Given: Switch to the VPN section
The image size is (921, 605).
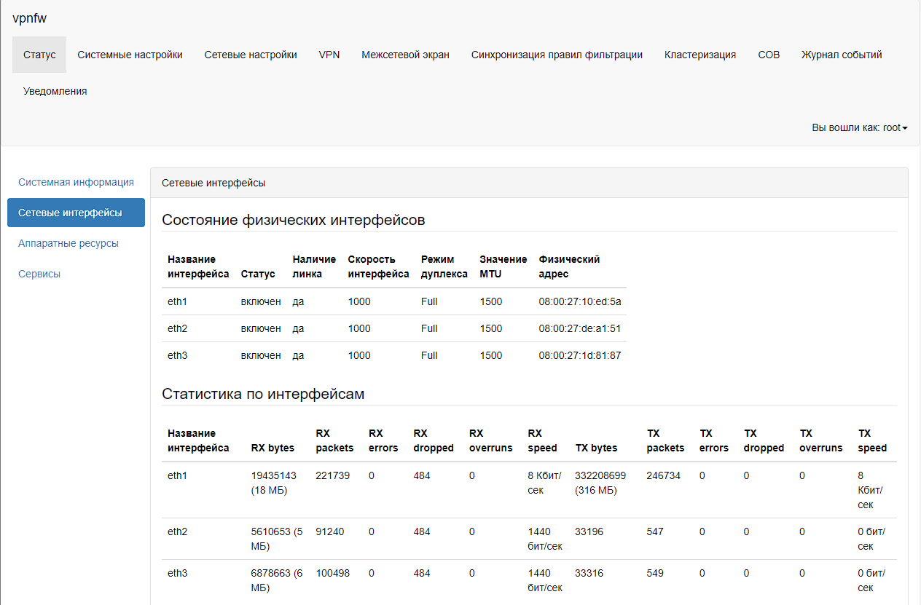Looking at the screenshot, I should pos(329,55).
